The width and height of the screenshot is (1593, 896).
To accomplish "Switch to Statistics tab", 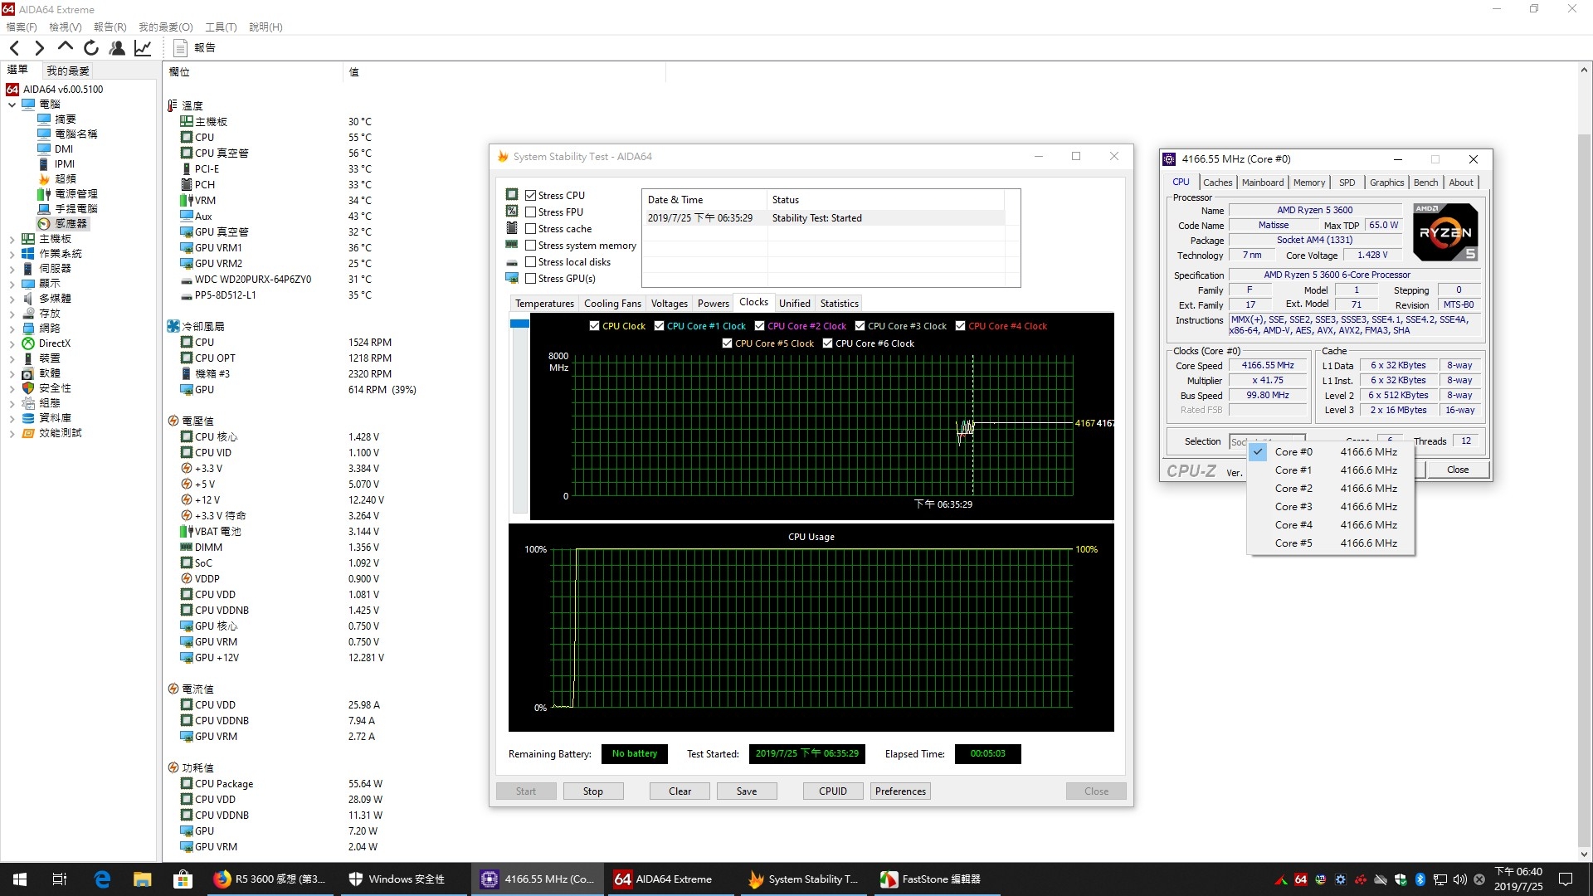I will click(839, 304).
